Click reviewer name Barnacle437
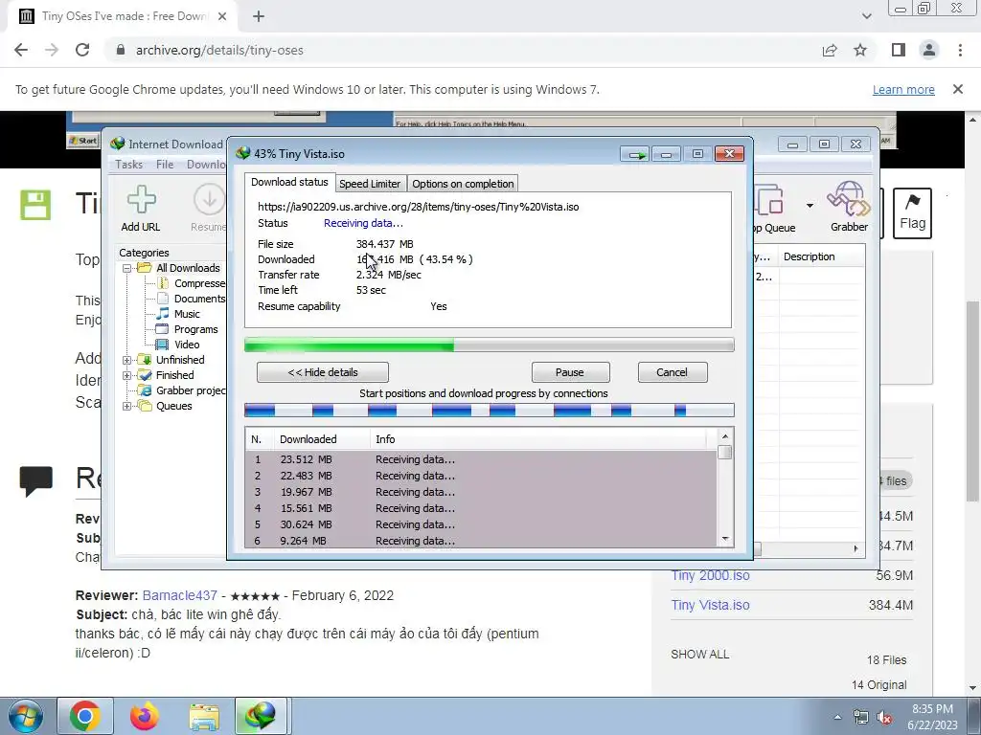Image resolution: width=981 pixels, height=735 pixels. click(x=179, y=595)
